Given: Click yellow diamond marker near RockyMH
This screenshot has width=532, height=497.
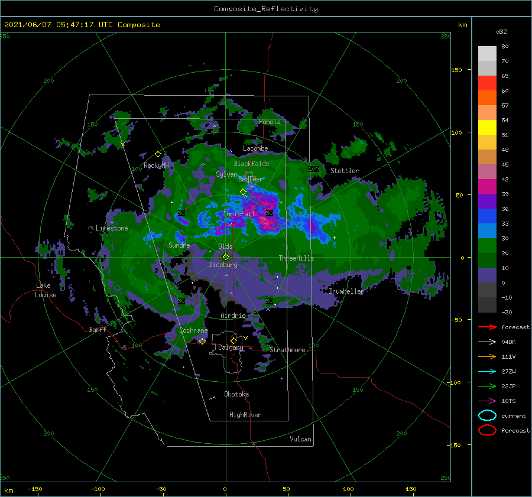Looking at the screenshot, I should (158, 154).
